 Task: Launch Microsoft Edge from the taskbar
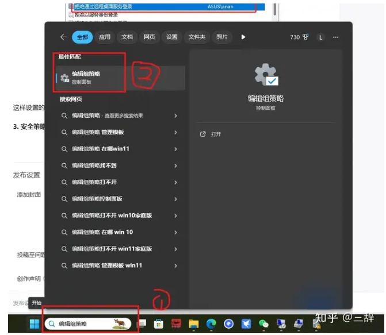(x=211, y=324)
